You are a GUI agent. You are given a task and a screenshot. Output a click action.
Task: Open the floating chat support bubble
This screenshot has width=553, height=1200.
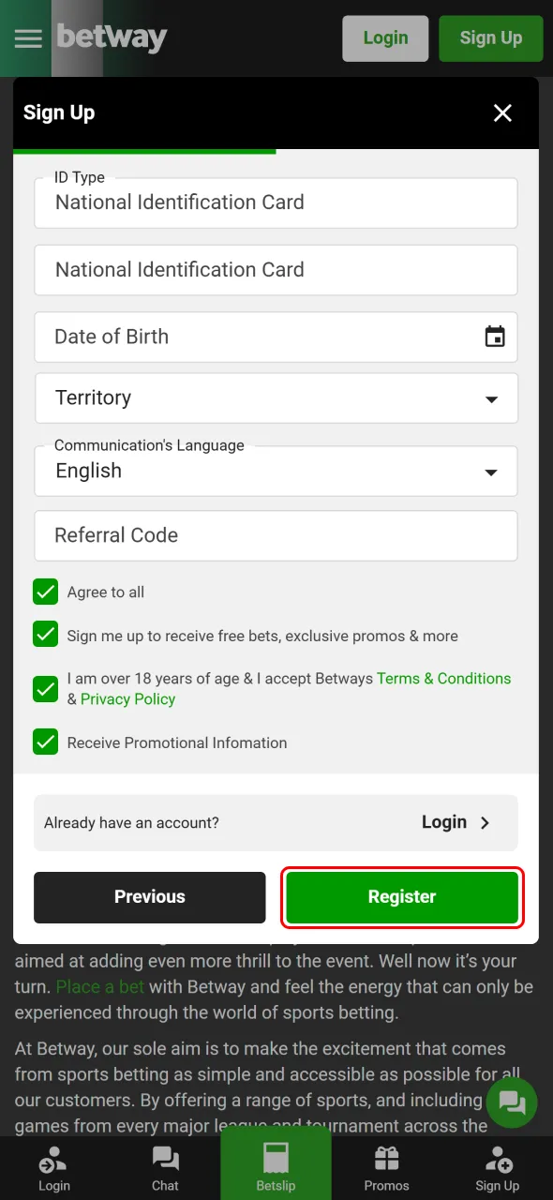click(x=512, y=1102)
